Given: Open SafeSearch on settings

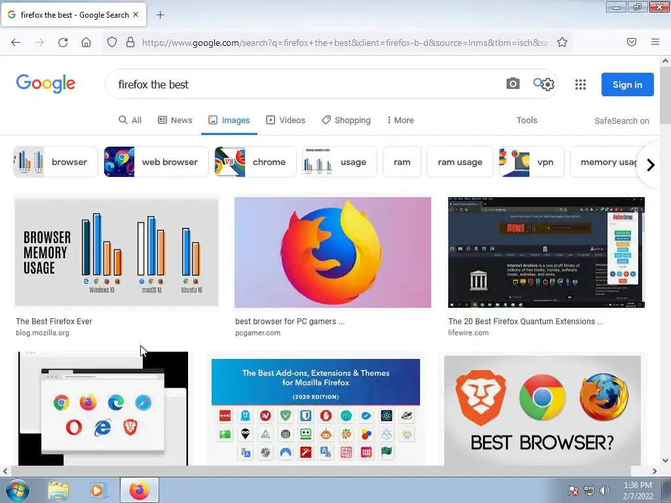Looking at the screenshot, I should coord(621,121).
